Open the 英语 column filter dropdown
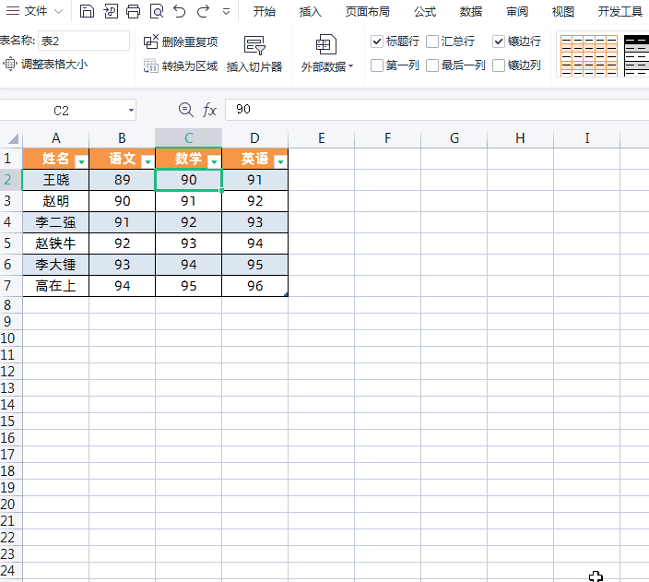The height and width of the screenshot is (582, 649). pos(280,161)
